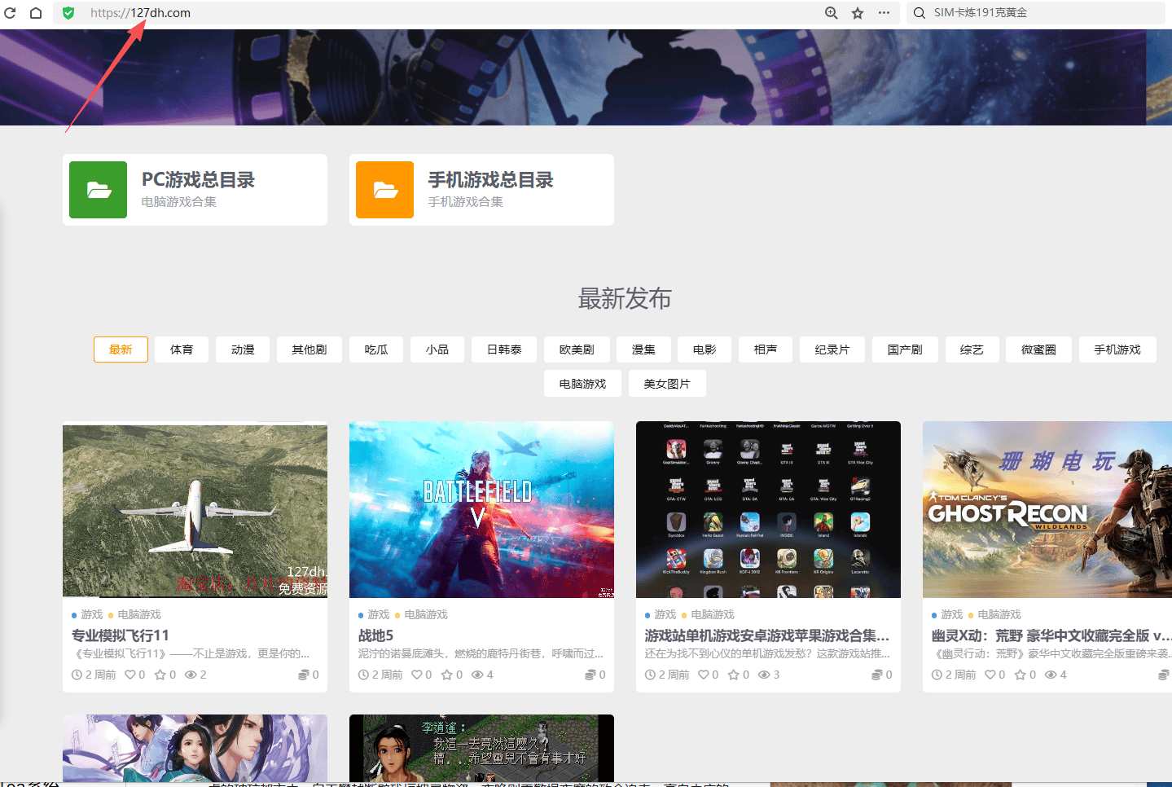This screenshot has height=787, width=1172.
Task: Click the orange 手机游戏总目录 folder icon
Action: point(384,190)
